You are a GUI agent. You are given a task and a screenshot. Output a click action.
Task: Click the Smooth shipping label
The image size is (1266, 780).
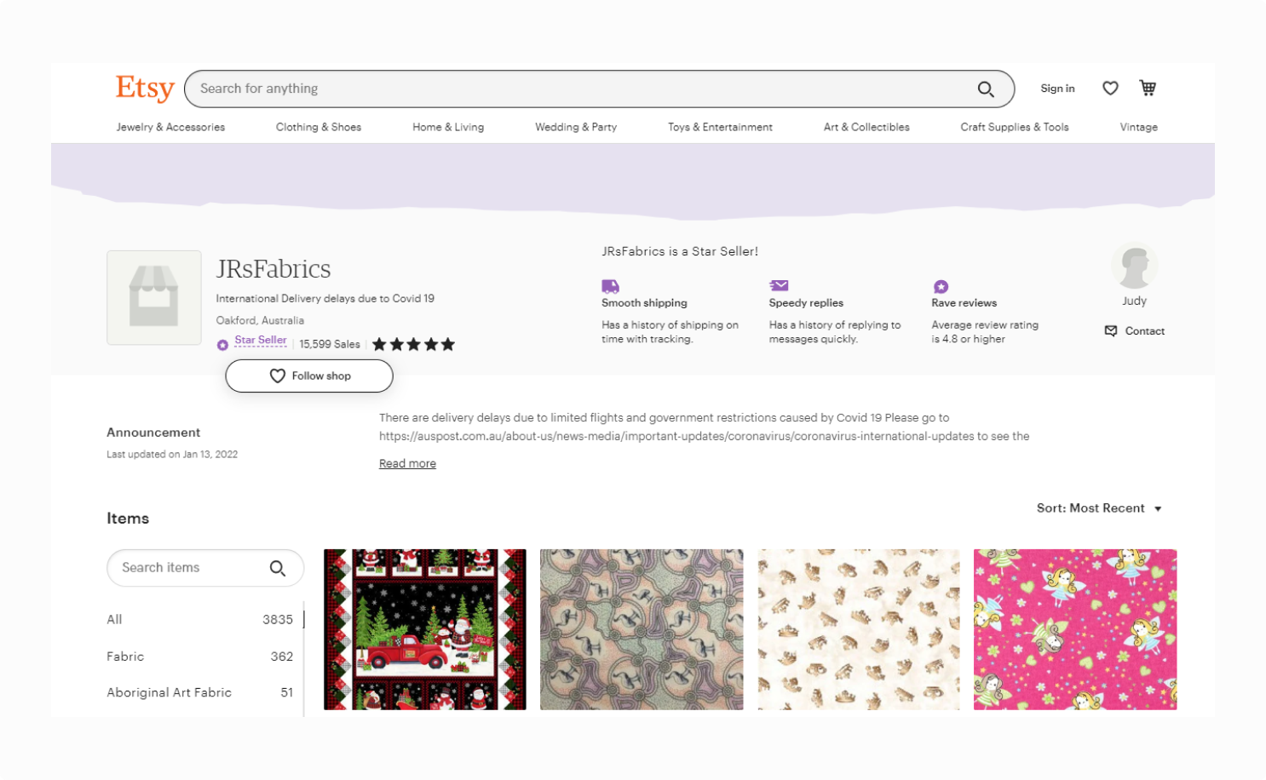[x=644, y=303]
